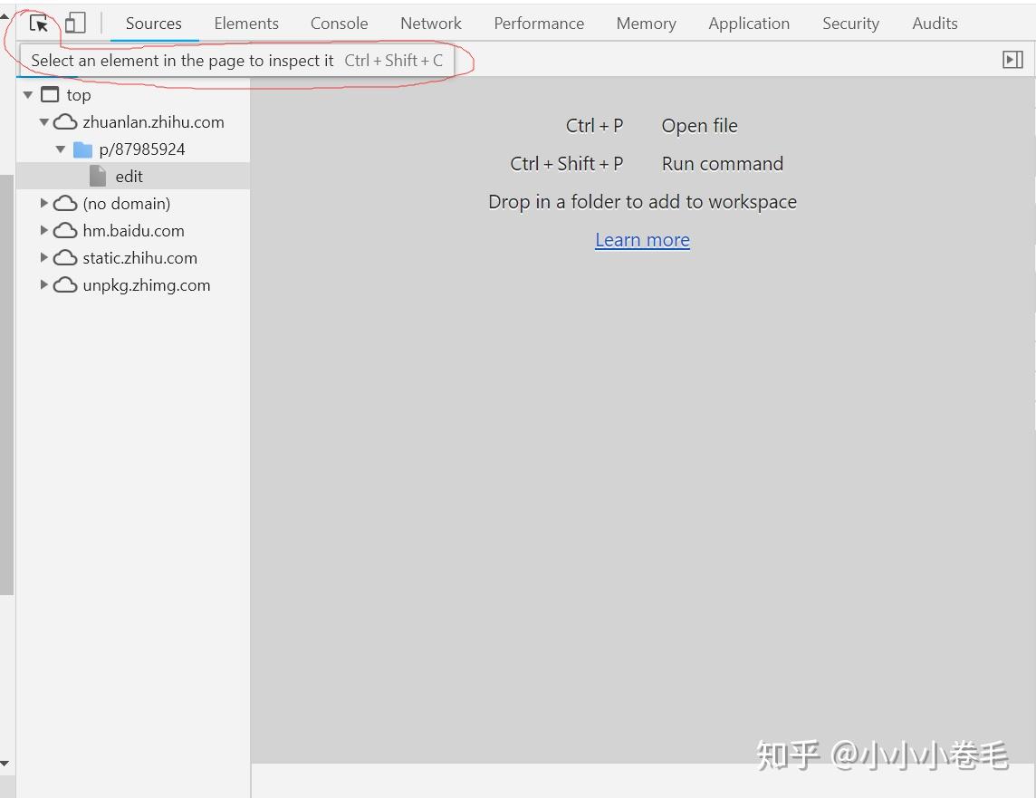1036x798 pixels.
Task: Click the top frame icon
Action: pyautogui.click(x=50, y=94)
